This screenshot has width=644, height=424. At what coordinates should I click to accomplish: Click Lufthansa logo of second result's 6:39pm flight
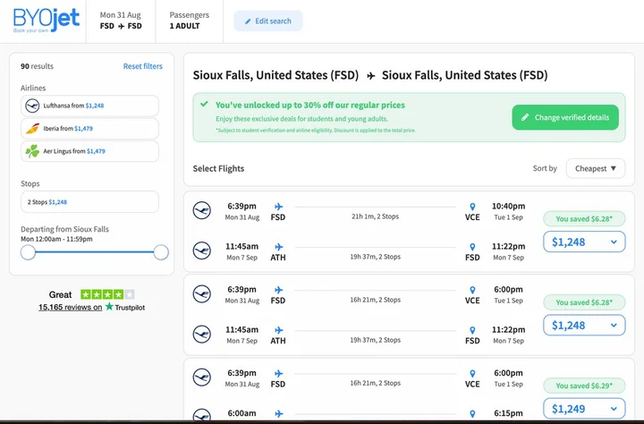[x=202, y=293]
